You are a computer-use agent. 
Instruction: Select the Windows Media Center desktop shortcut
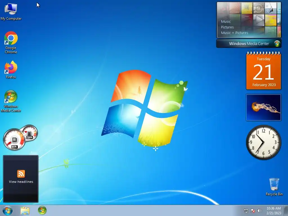pyautogui.click(x=11, y=101)
